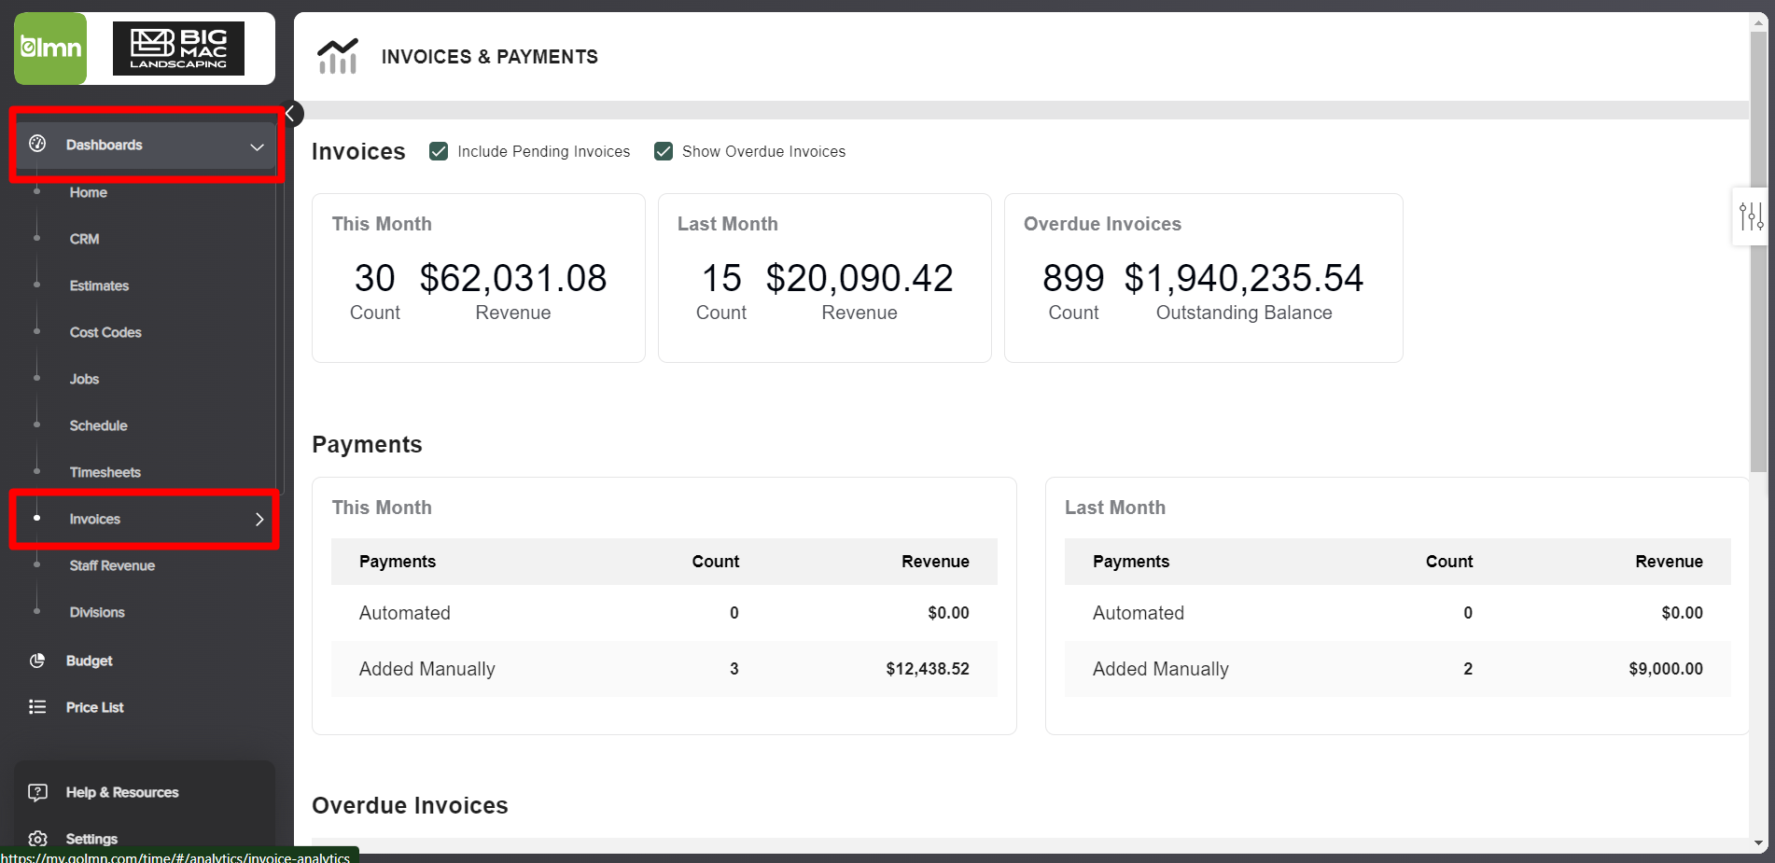Click the Overdue Invoices section heading
Viewport: 1775px width, 863px height.
(410, 805)
